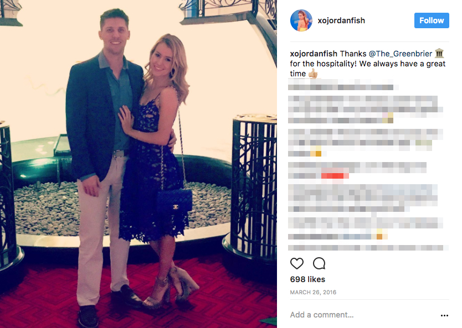Screen dimensions: 462x328
Task: Click the classical building emoji in caption
Action: [x=439, y=53]
